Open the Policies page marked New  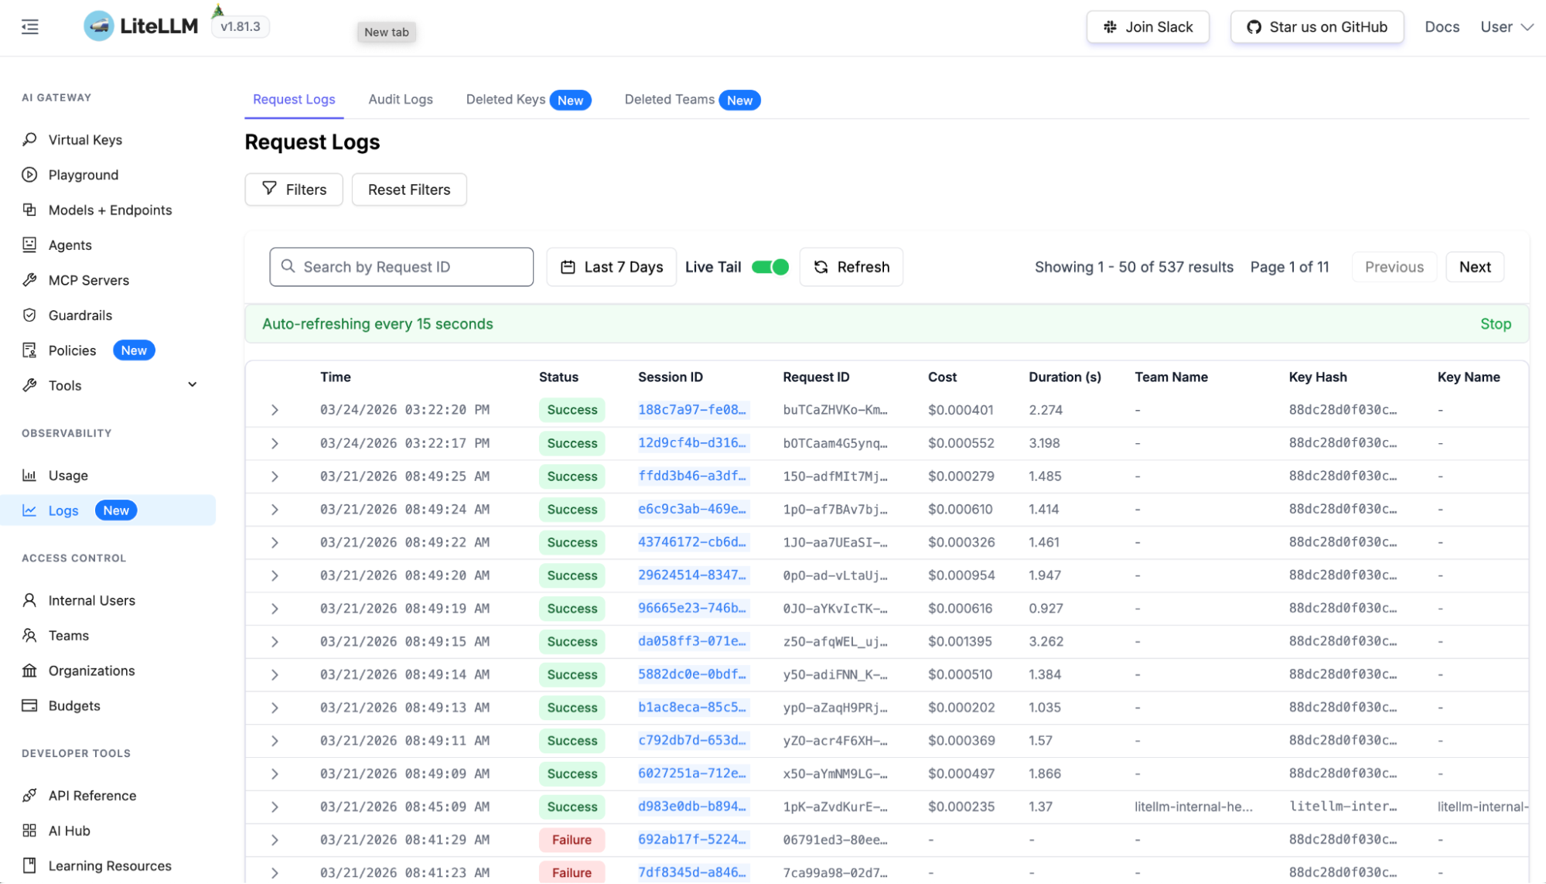pyautogui.click(x=73, y=350)
